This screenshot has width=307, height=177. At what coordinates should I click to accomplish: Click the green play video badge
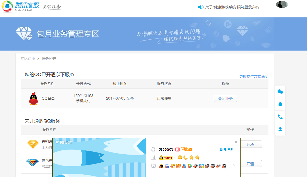[x=190, y=166]
